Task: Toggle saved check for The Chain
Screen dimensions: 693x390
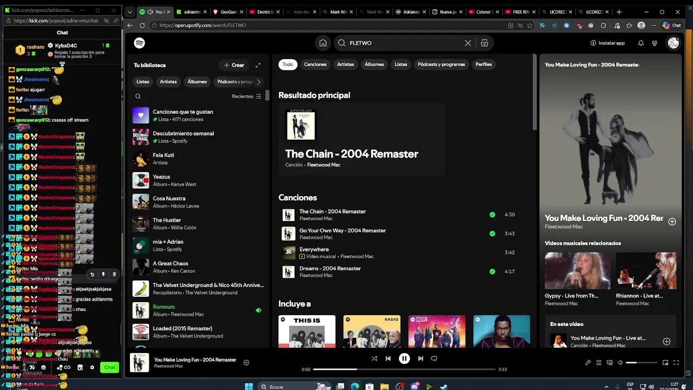Action: coord(492,214)
